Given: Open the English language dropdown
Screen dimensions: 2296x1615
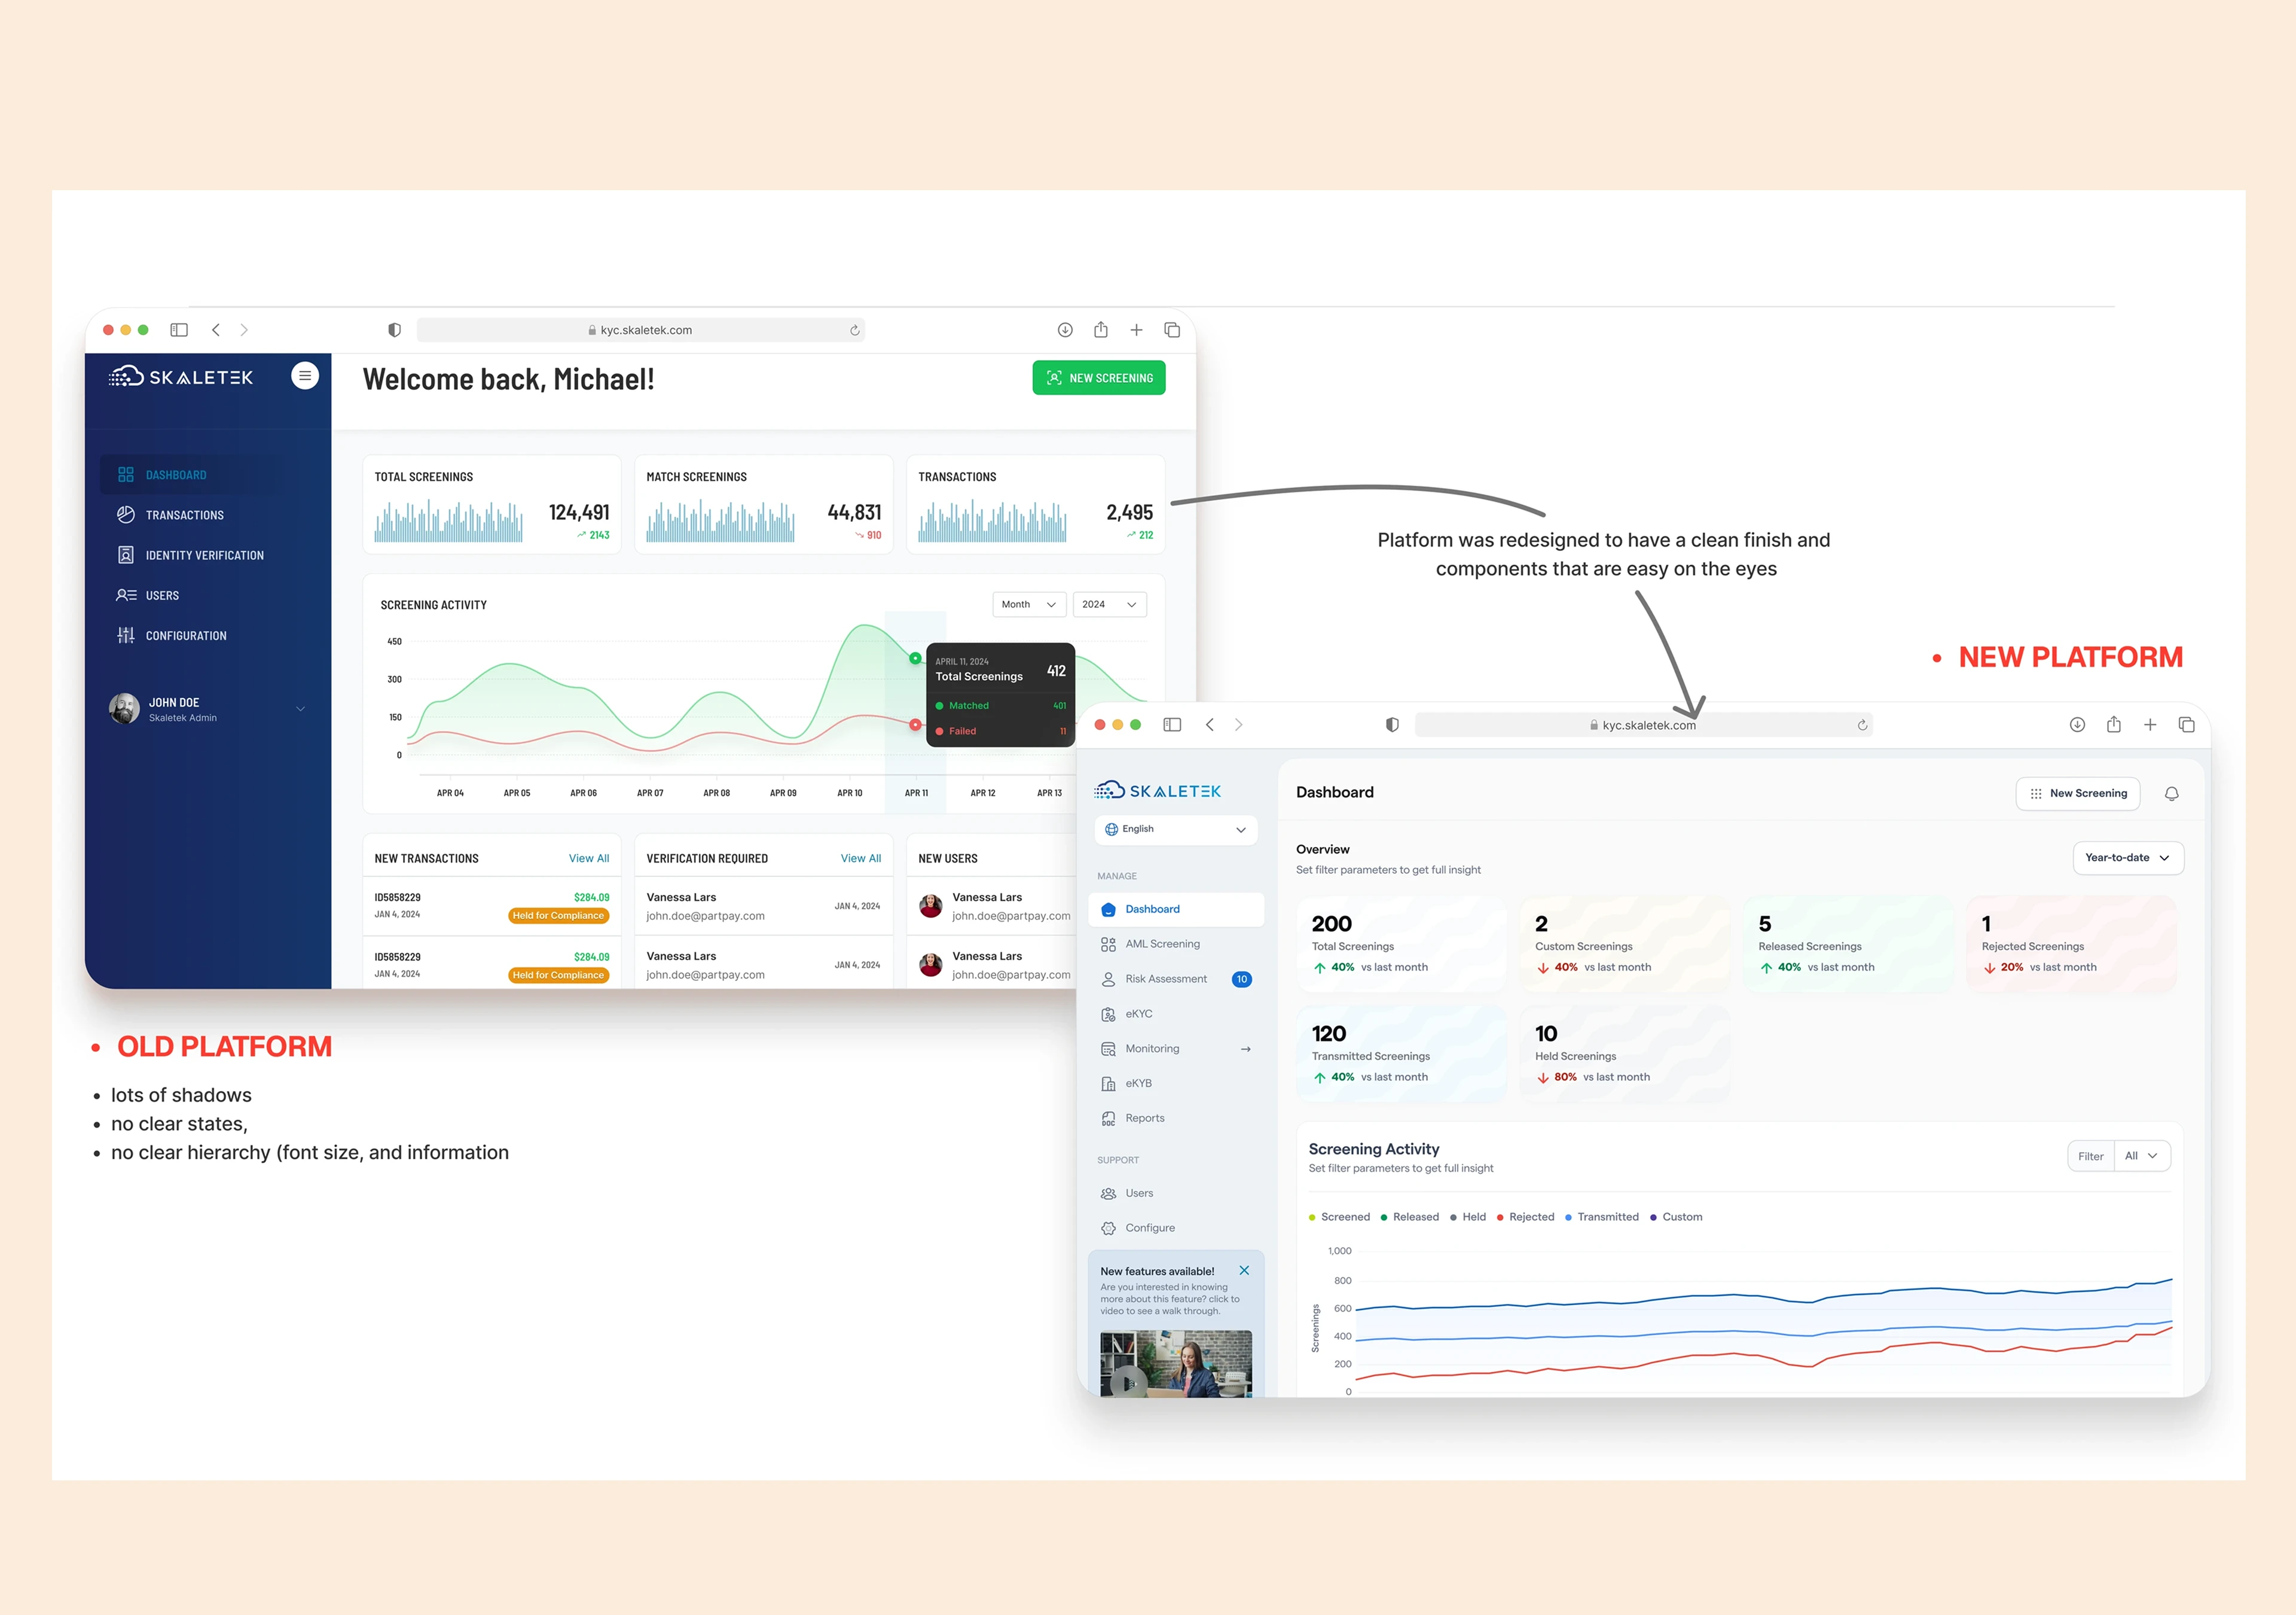Looking at the screenshot, I should click(x=1176, y=830).
